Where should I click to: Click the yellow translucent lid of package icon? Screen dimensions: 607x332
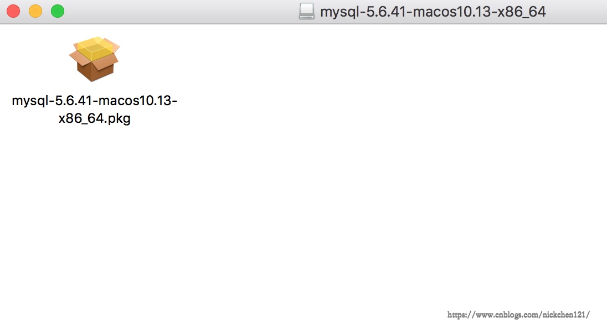coord(94,49)
